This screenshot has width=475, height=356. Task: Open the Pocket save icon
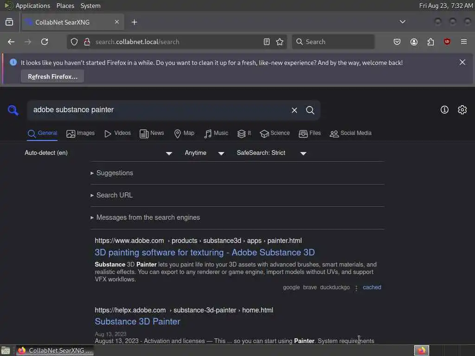pyautogui.click(x=397, y=42)
